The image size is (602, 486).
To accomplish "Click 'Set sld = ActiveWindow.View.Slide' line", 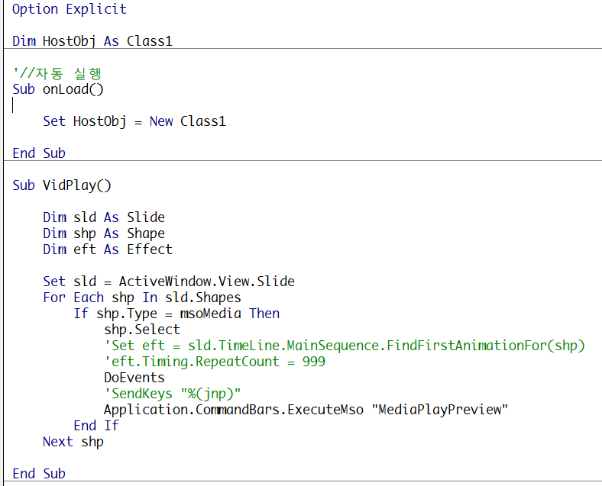I will click(169, 282).
